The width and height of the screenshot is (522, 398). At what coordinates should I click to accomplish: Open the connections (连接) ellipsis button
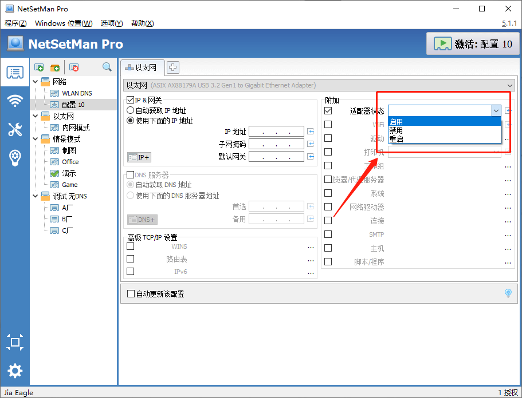click(508, 222)
